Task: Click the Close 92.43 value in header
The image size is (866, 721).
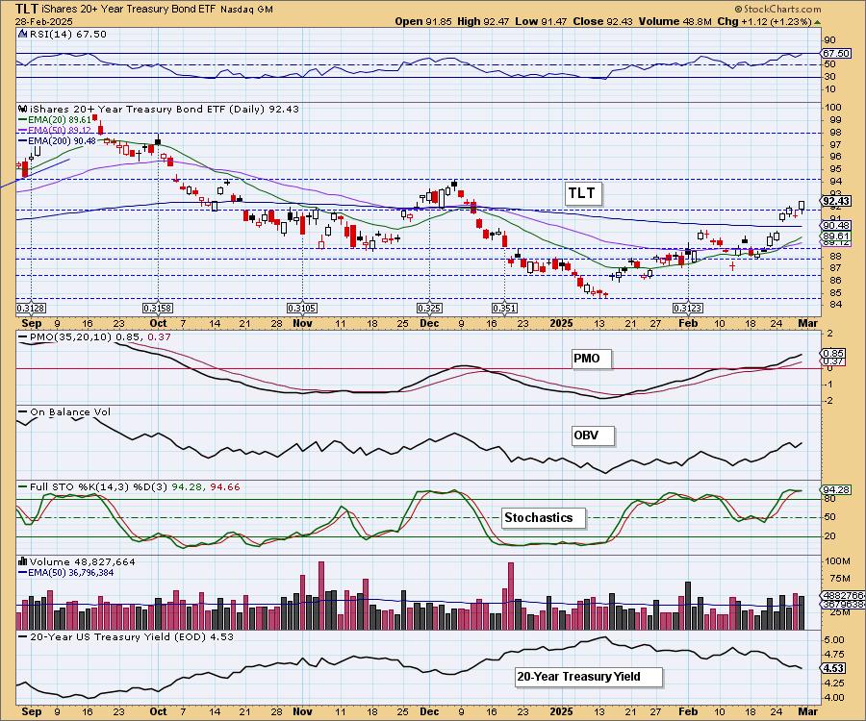Action: coord(602,21)
